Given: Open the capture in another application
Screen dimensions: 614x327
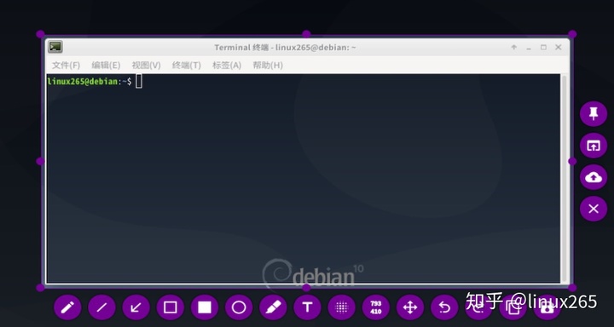Looking at the screenshot, I should pyautogui.click(x=594, y=146).
